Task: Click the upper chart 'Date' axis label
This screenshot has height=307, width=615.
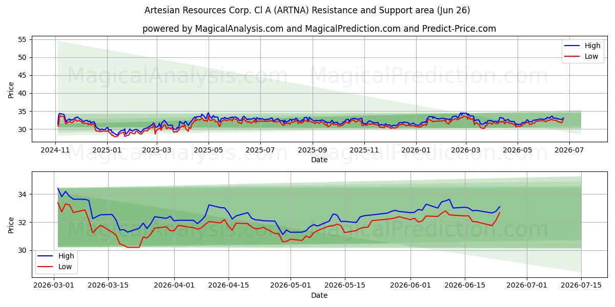Action: click(319, 160)
